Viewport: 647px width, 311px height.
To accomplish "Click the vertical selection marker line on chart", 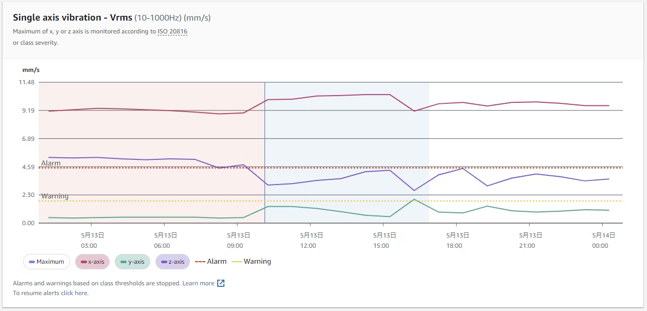I will (265, 153).
